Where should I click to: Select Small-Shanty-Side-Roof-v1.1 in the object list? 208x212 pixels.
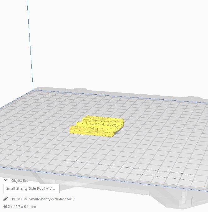pos(31,188)
